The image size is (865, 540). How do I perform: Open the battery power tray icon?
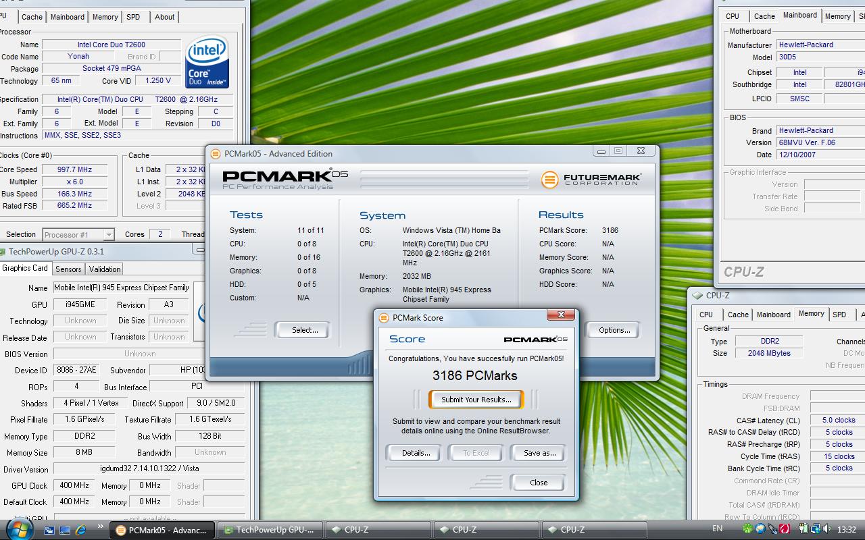coord(804,529)
